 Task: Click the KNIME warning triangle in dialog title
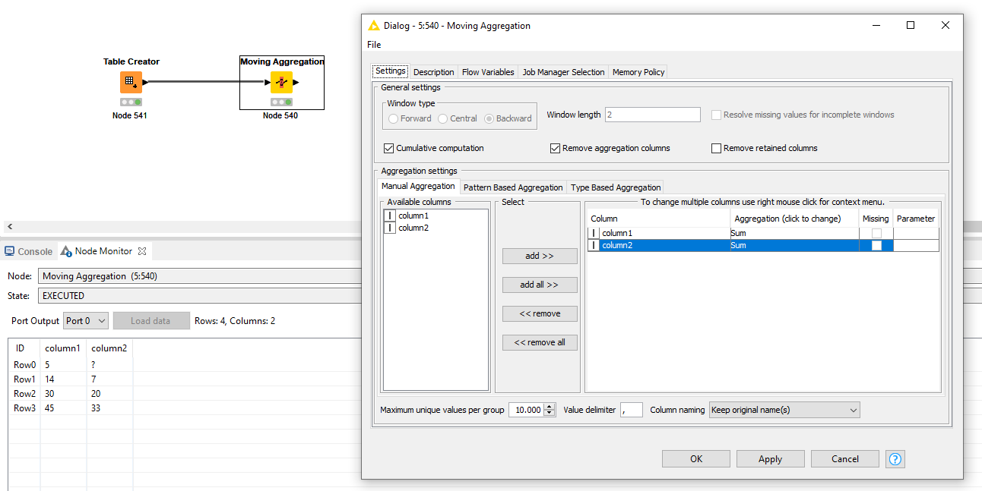[x=374, y=25]
